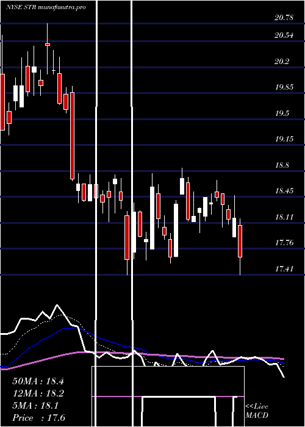Click the last red candlestick near 17.76

(240, 242)
